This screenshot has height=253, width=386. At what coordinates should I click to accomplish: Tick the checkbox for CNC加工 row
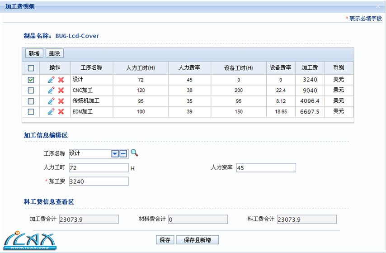[31, 90]
